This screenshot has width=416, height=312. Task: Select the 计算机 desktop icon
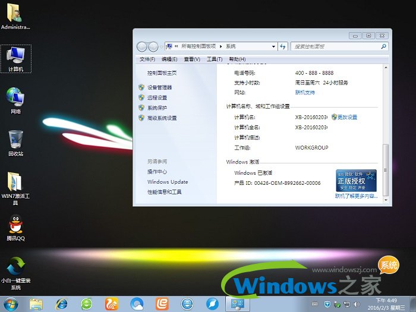point(16,59)
